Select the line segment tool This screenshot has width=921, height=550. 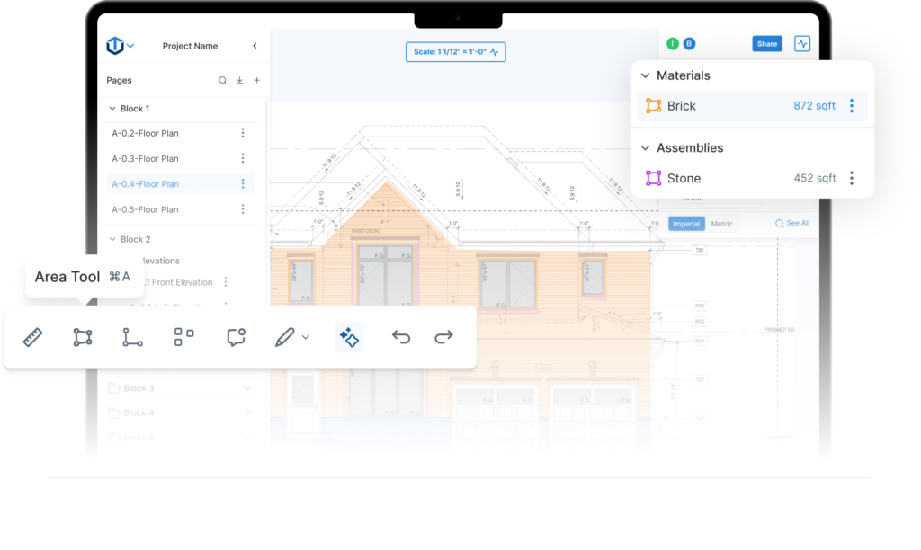click(132, 338)
